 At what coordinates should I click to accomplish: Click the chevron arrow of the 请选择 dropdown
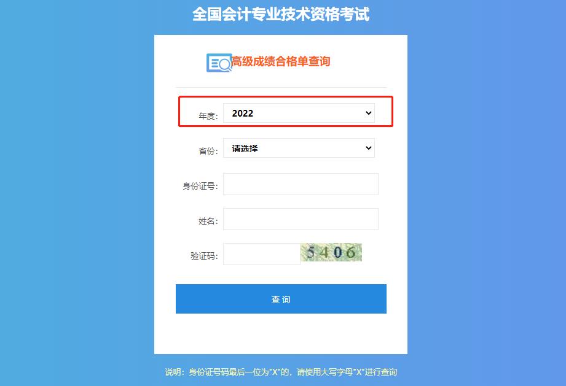click(x=368, y=148)
